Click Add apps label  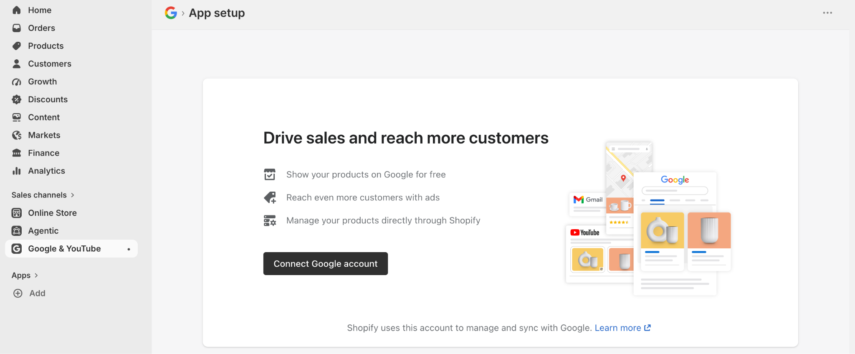38,293
